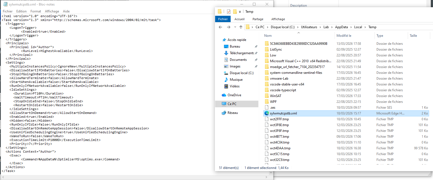The height and width of the screenshot is (180, 433).
Task: Open the Partage tab in Explorer ribbon
Action: [258, 19]
